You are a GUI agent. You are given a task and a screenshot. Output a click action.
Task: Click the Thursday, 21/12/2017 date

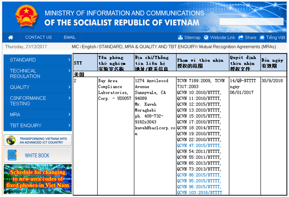point(26,47)
